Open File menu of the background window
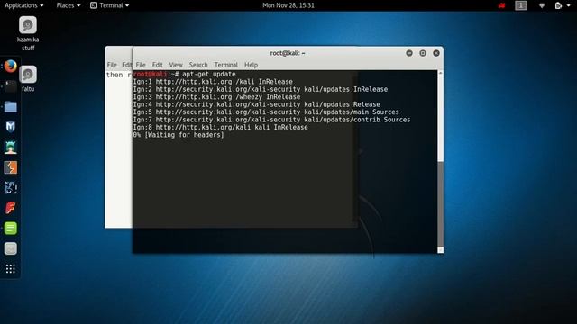Screen dimensions: 577x324 (x=112, y=65)
